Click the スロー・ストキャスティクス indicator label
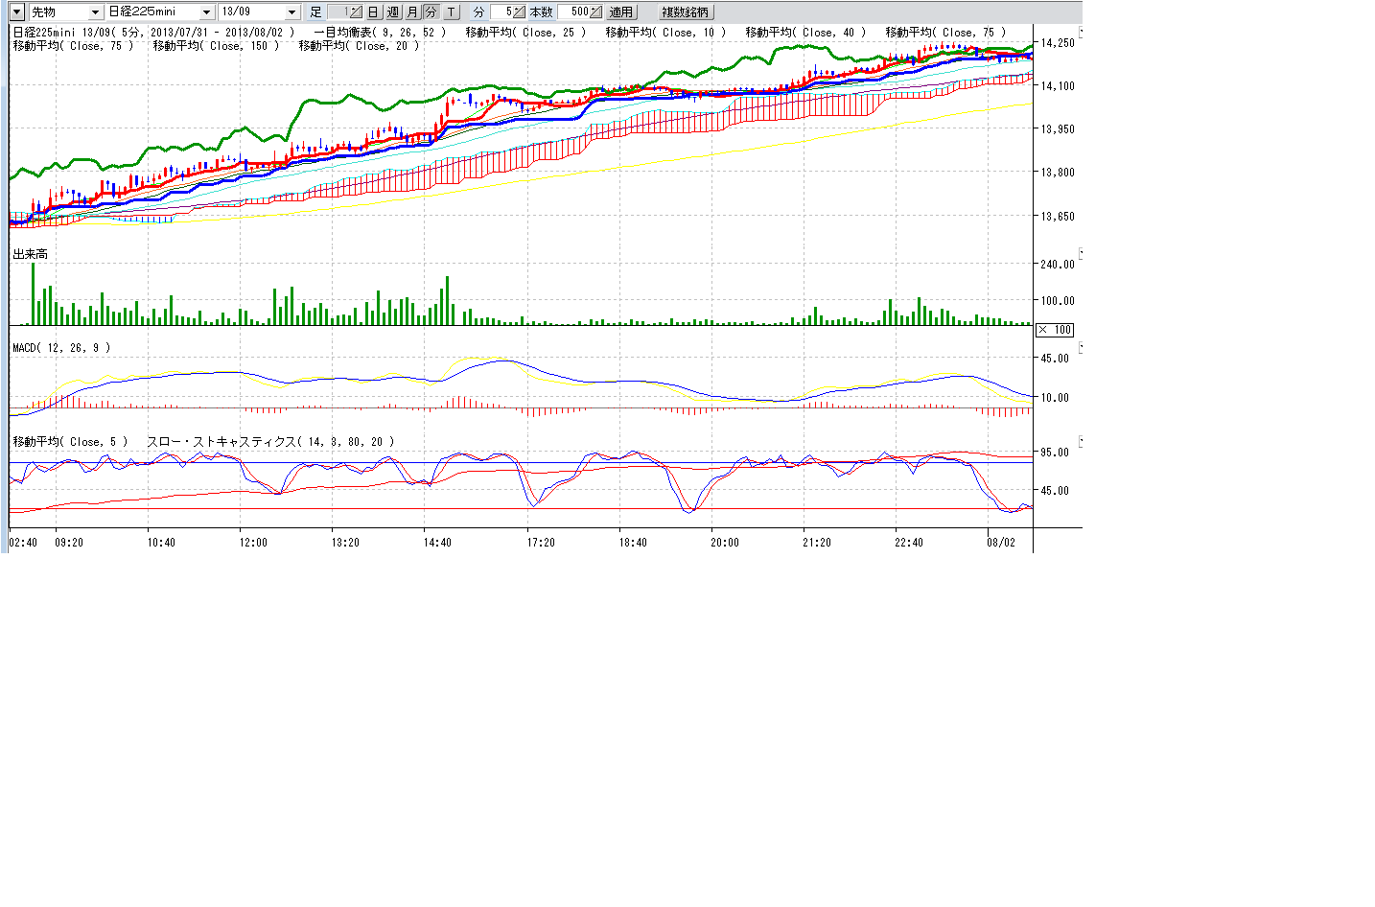This screenshot has height=907, width=1375. click(269, 442)
